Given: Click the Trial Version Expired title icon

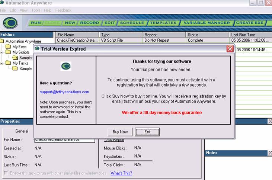Looking at the screenshot, I should (37, 49).
